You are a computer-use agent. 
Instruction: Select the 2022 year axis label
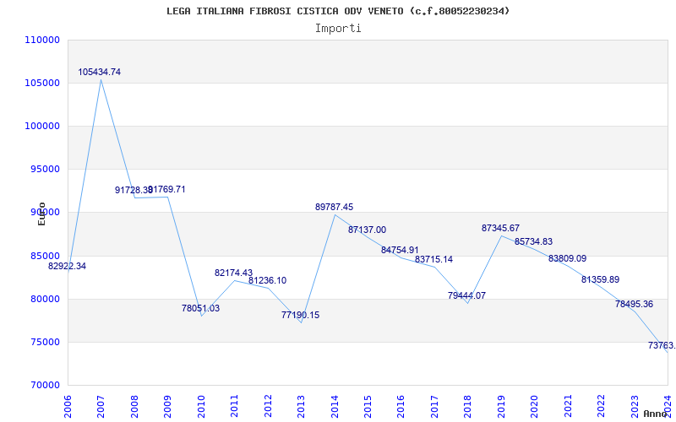pos(601,405)
